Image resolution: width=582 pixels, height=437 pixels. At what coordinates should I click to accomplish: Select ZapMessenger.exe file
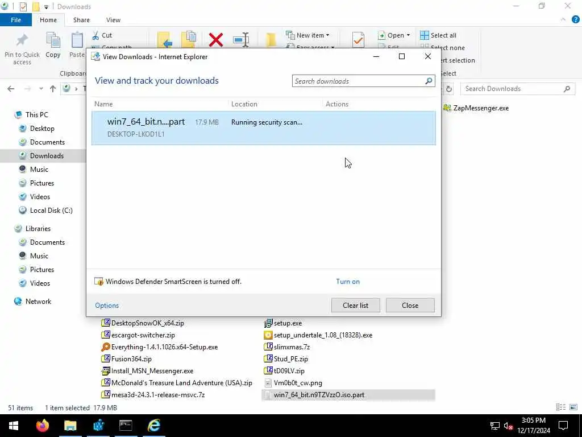[x=476, y=108]
